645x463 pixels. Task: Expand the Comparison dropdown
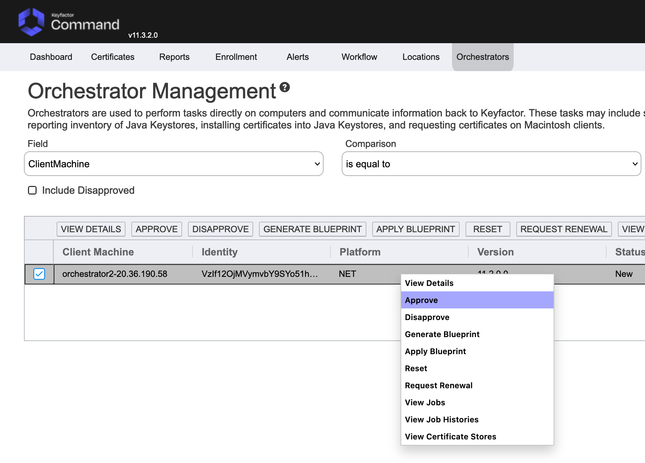pos(491,164)
